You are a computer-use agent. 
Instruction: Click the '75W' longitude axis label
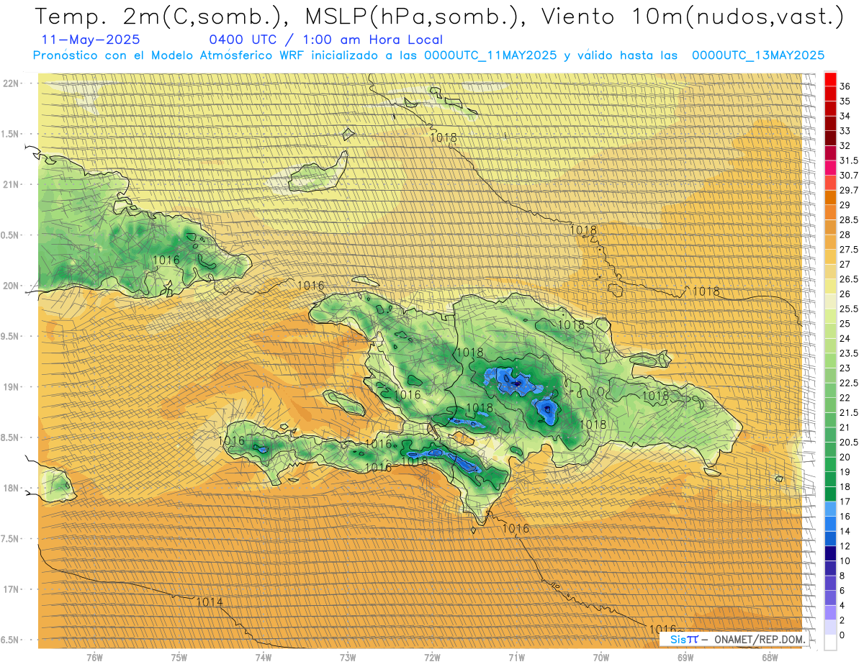179,658
